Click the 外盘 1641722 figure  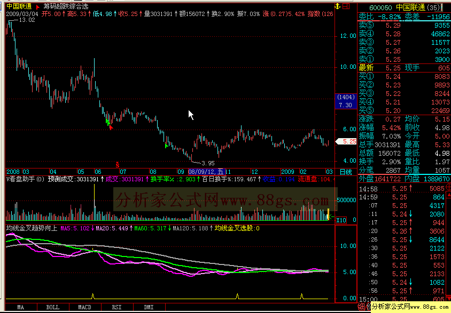387,179
